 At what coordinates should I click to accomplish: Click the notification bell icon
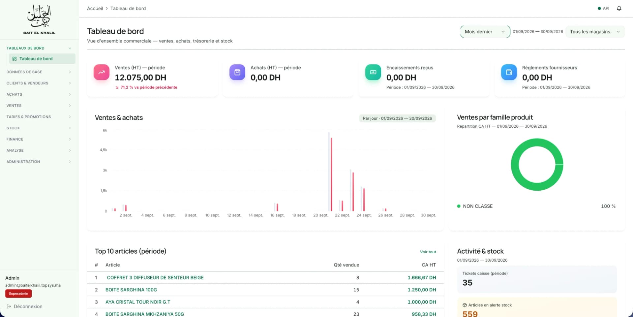tap(619, 9)
